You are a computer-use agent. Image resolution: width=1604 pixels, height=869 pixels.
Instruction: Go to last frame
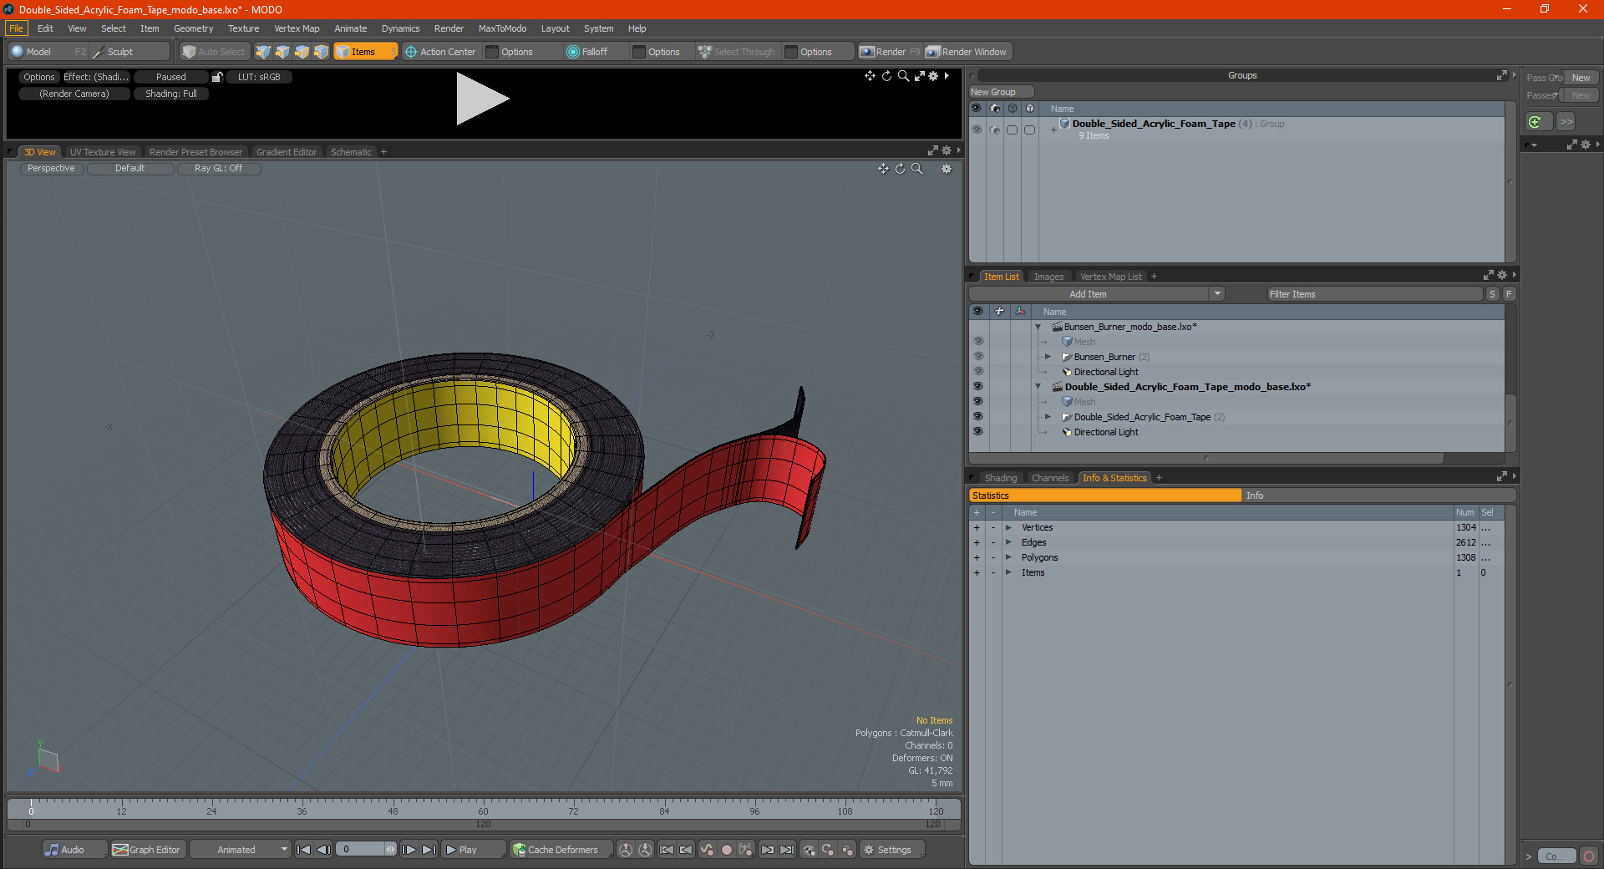pyautogui.click(x=429, y=850)
